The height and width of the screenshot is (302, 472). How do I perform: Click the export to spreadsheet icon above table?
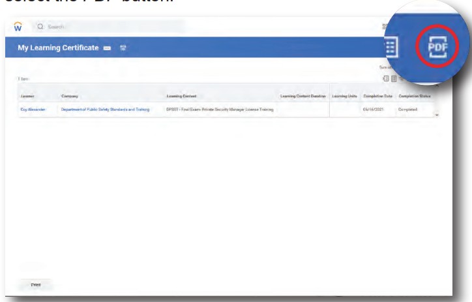pos(386,78)
